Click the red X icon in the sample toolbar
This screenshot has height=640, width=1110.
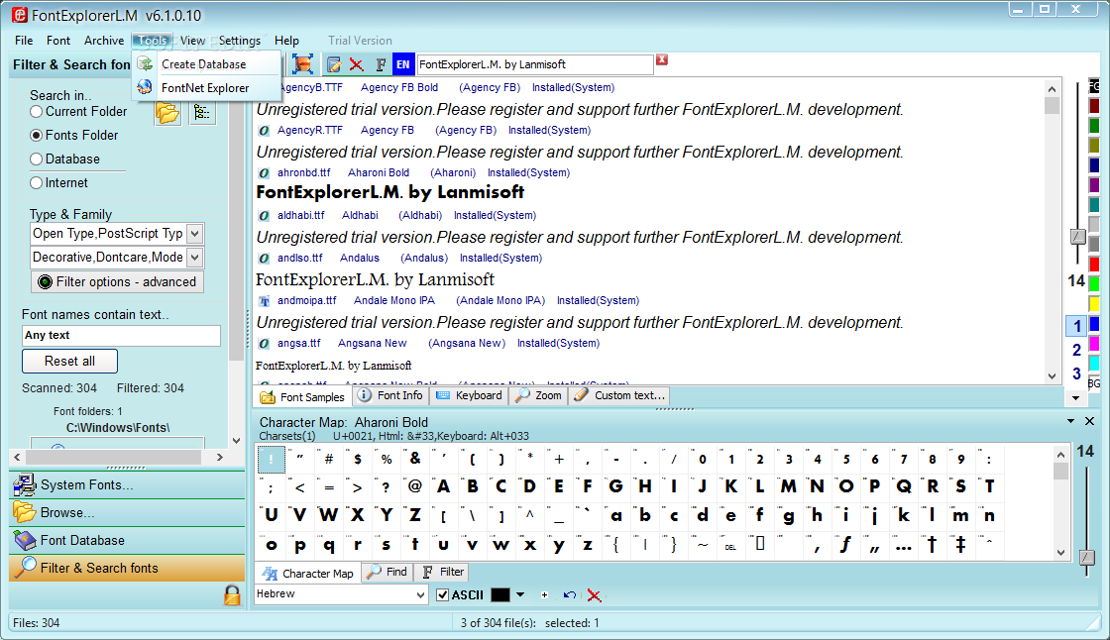356,65
